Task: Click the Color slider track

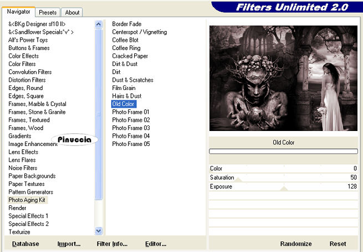Action: (283, 168)
